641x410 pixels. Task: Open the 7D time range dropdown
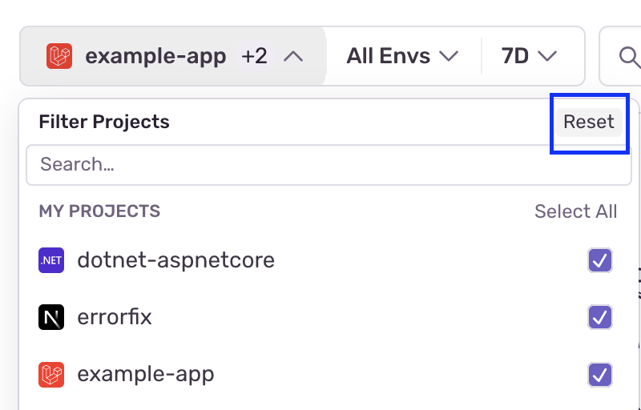click(x=529, y=56)
